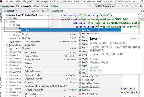This screenshot has width=144, height=97.
Task: Choose New in the context menu
Action: point(49,30)
